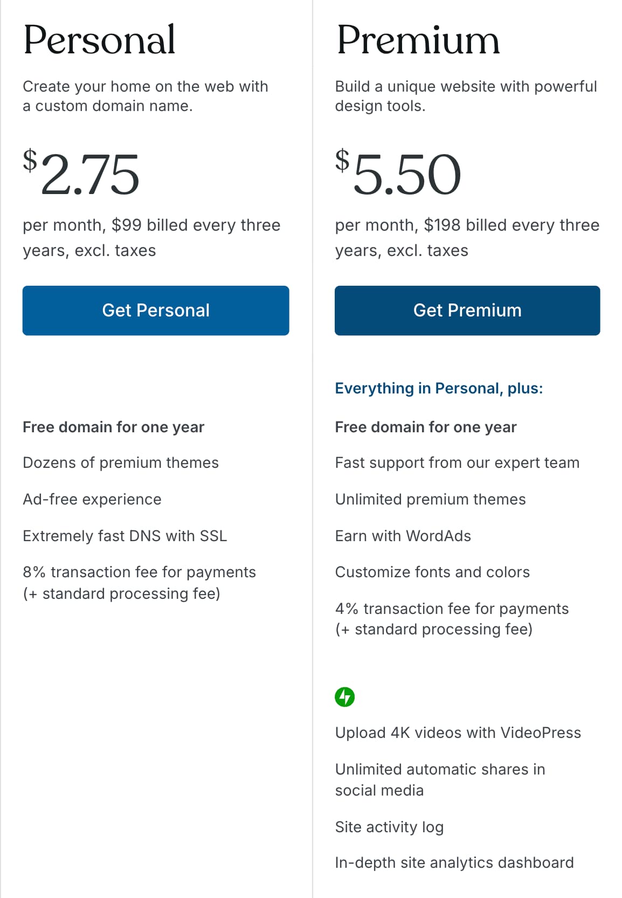Click "Unlimited premium themes" feature
622x898 pixels.
(430, 499)
